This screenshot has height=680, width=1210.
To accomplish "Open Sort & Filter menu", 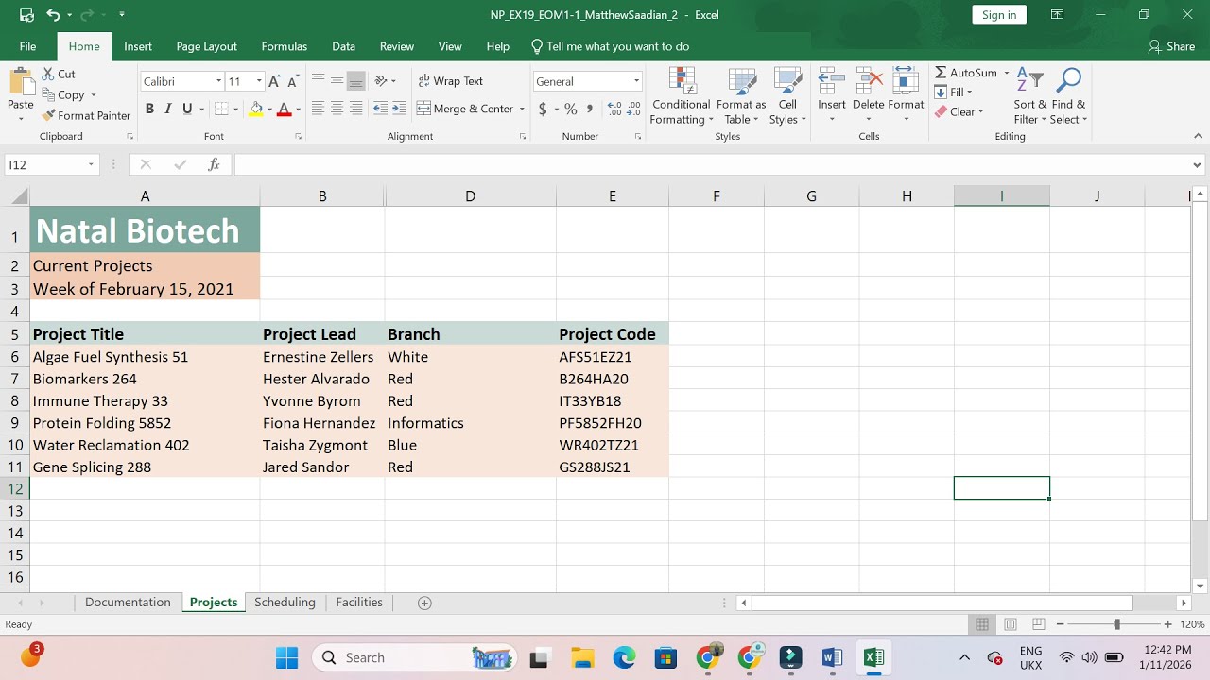I will click(1029, 96).
